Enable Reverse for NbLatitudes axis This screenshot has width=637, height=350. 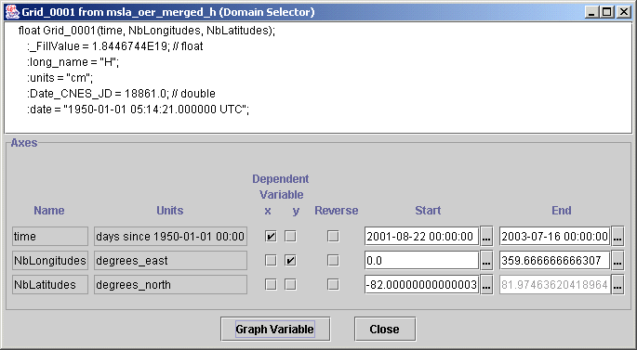[x=333, y=285]
